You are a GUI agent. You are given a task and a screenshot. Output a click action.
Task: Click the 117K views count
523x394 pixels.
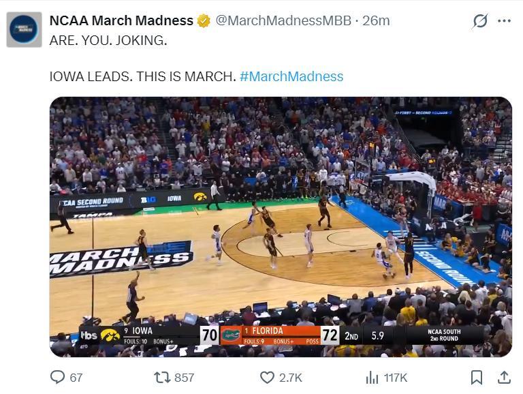click(396, 378)
